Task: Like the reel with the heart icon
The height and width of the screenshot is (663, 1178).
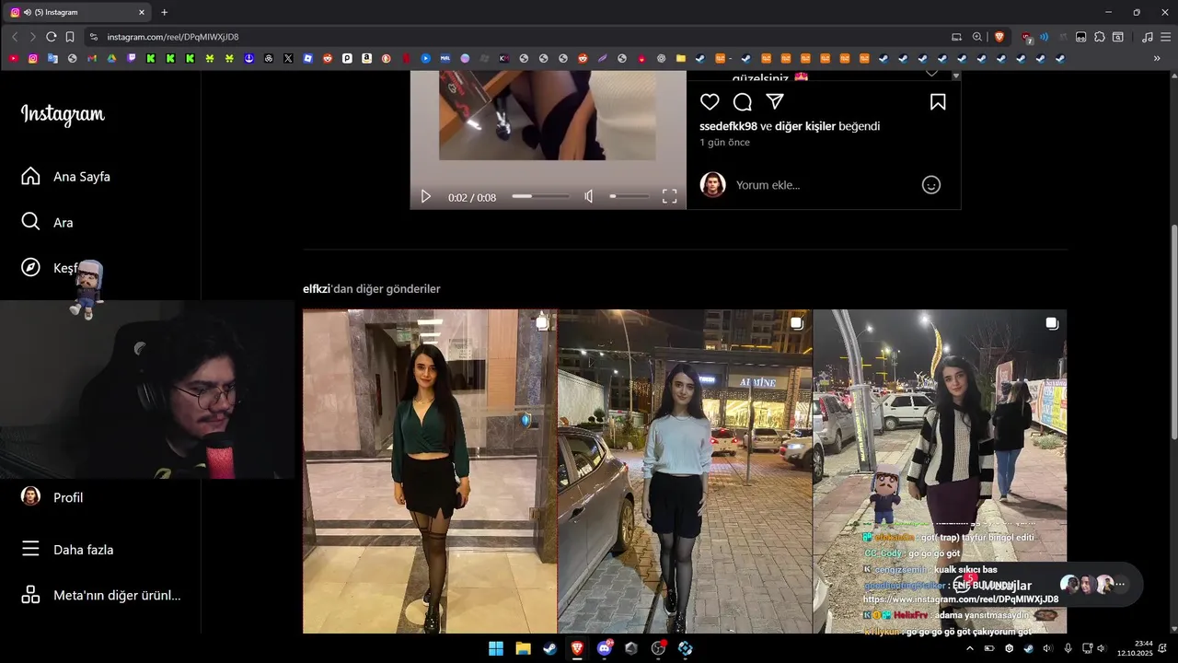Action: (x=710, y=102)
